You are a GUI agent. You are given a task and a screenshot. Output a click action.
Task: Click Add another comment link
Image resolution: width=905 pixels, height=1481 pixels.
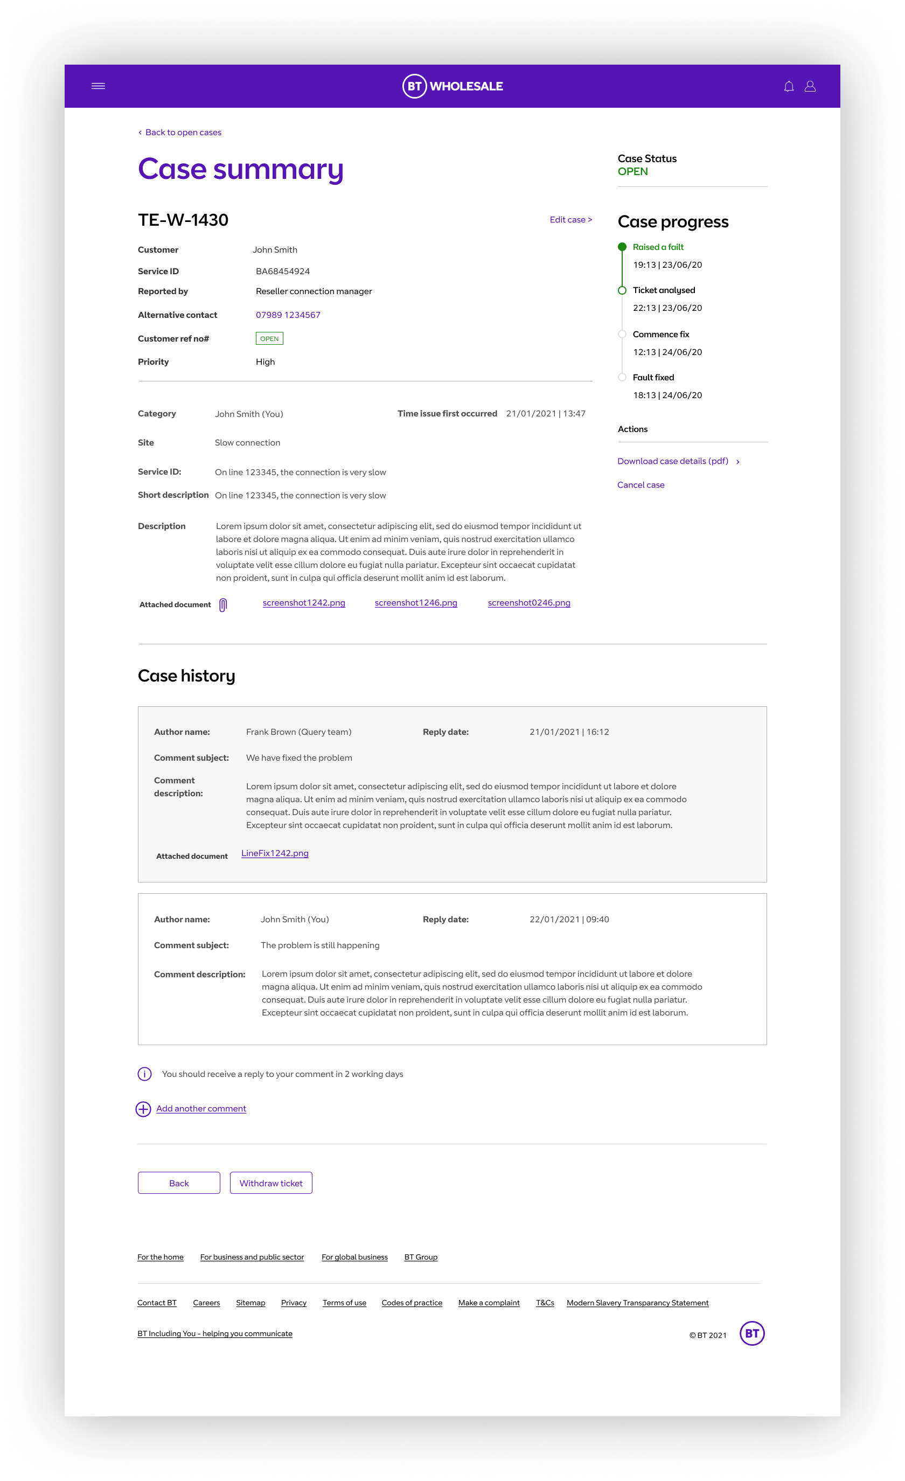[201, 1108]
